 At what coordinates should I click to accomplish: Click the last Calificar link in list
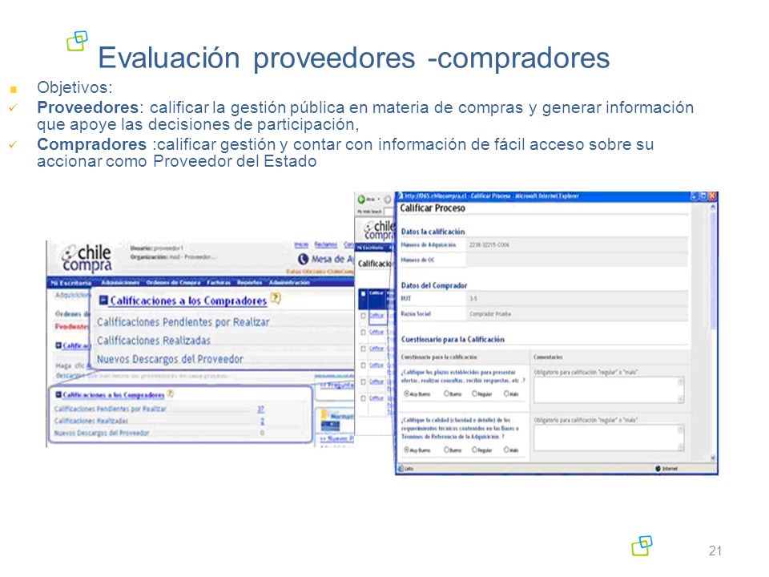click(x=376, y=398)
